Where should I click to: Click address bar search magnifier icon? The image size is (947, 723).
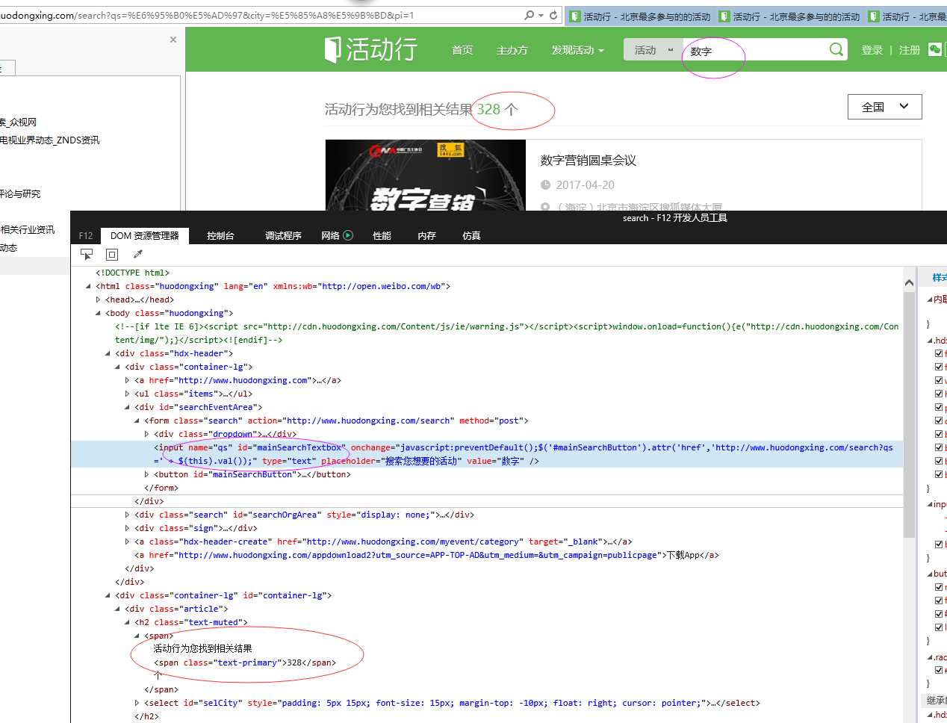pos(530,15)
